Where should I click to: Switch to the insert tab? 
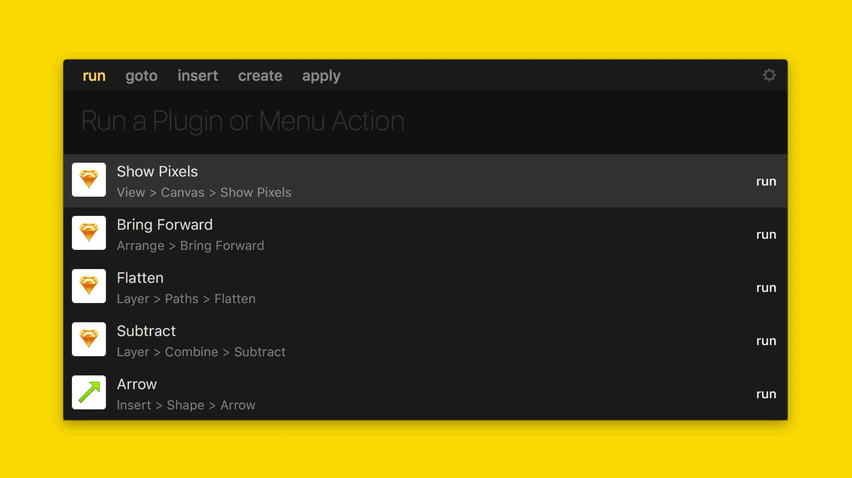(198, 76)
